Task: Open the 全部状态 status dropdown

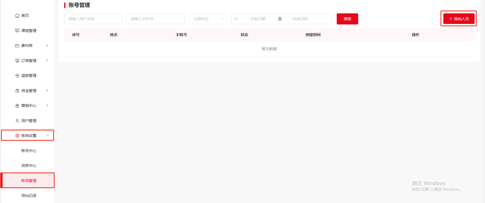Action: click(208, 19)
